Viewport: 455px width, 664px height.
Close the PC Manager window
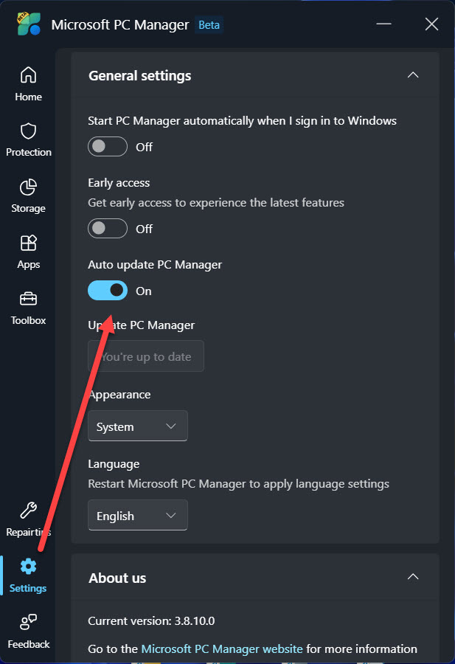tap(431, 24)
